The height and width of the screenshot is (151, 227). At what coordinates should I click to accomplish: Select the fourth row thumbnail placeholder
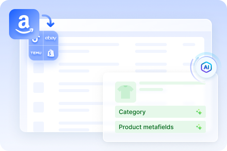(39, 107)
